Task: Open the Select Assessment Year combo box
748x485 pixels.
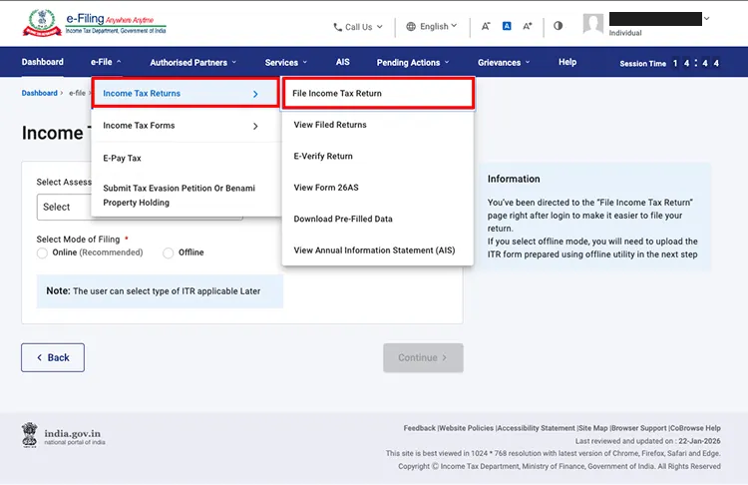Action: [x=140, y=207]
